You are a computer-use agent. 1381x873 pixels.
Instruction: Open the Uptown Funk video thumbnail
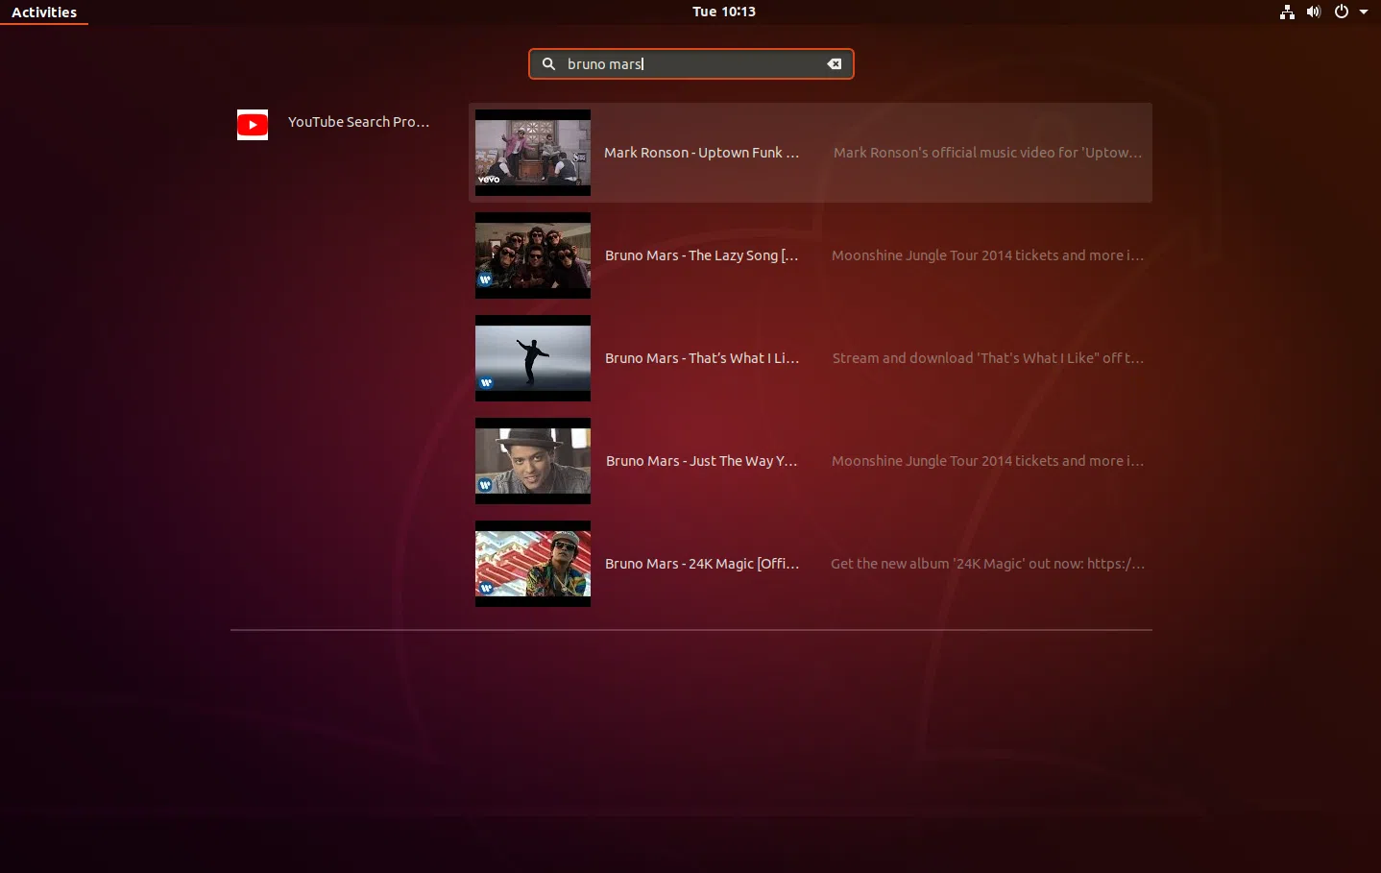point(533,153)
